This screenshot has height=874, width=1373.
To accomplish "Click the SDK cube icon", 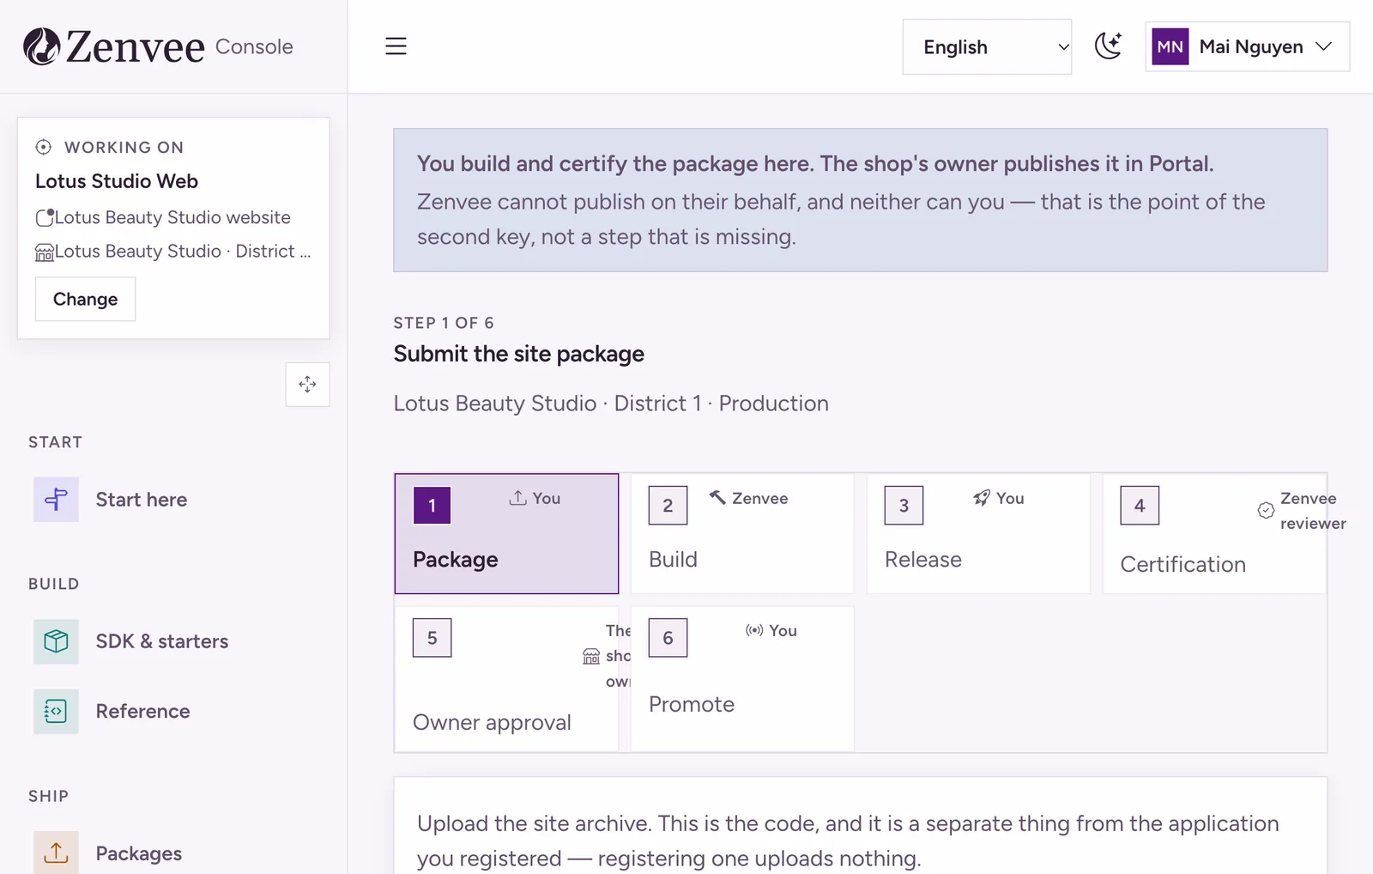I will [56, 641].
